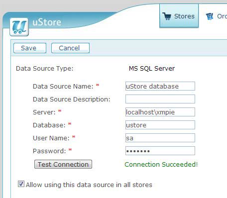This screenshot has height=198, width=227.
Task: Click the uStore logo icon
Action: click(x=19, y=27)
